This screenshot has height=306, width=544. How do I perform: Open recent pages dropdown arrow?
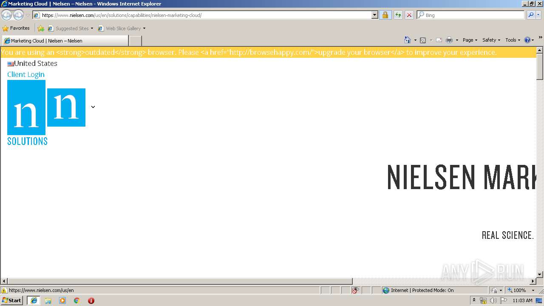[28, 15]
